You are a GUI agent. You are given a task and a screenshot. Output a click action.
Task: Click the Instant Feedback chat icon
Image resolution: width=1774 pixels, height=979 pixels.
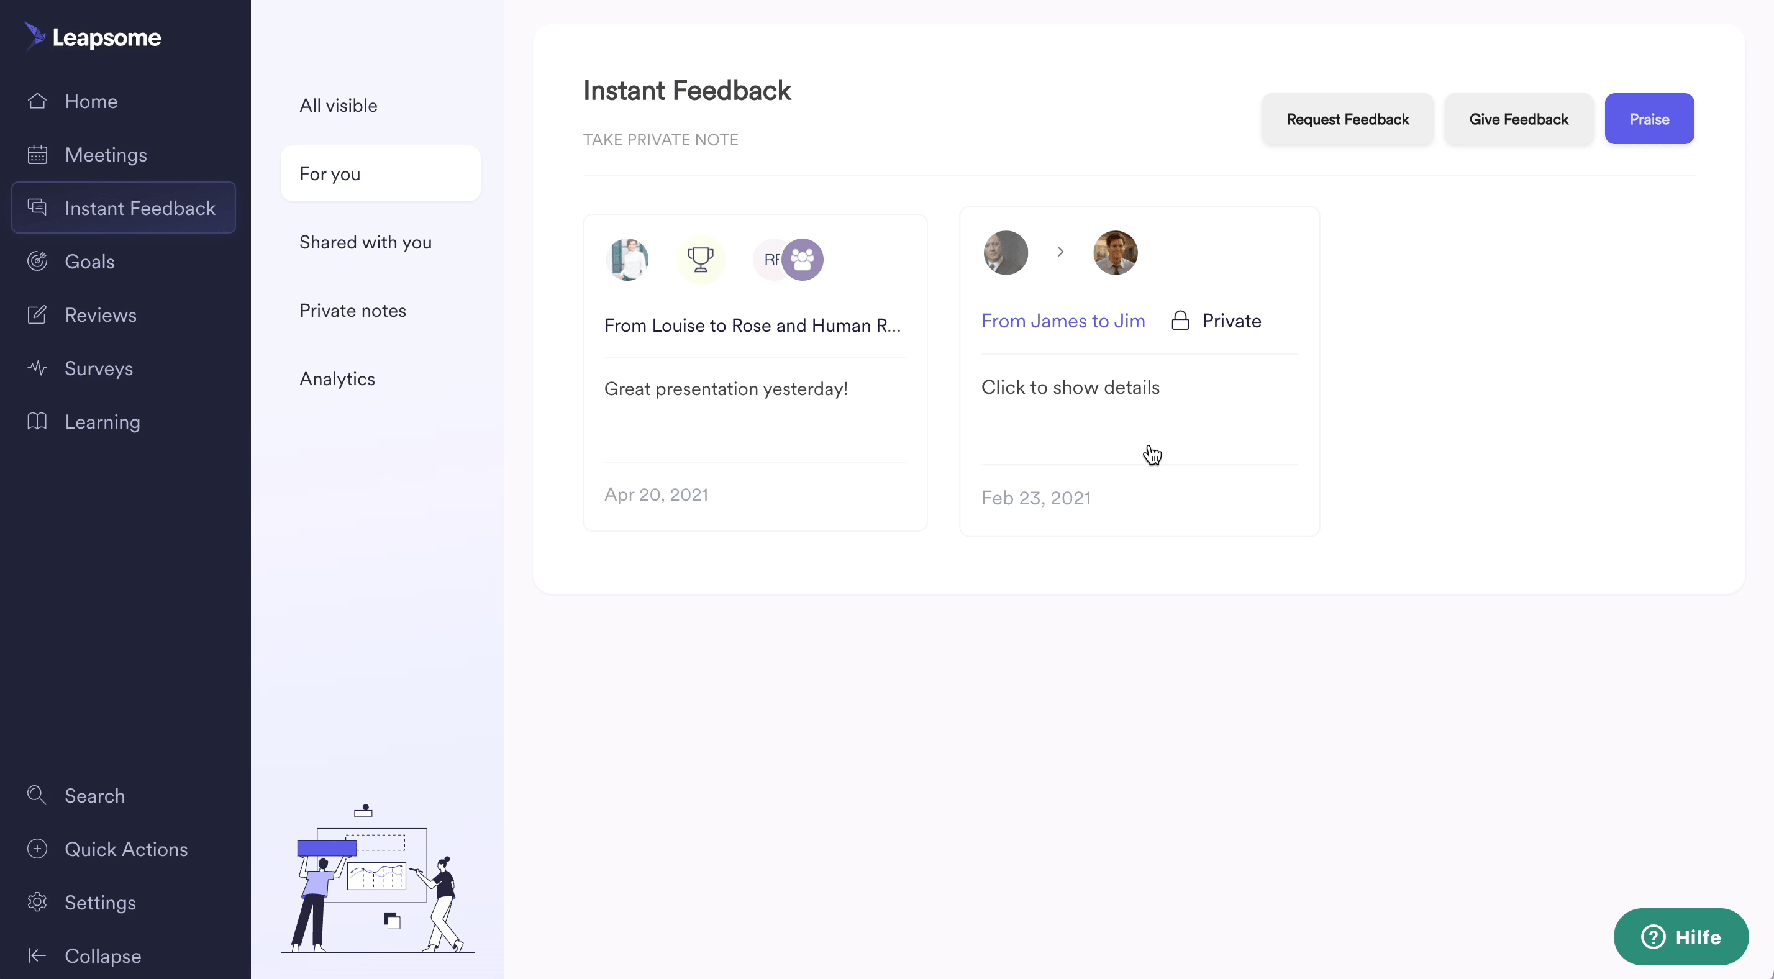(37, 207)
